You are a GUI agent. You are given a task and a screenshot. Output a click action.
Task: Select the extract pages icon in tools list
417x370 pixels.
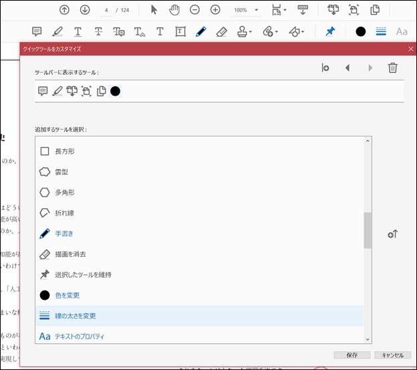72,91
